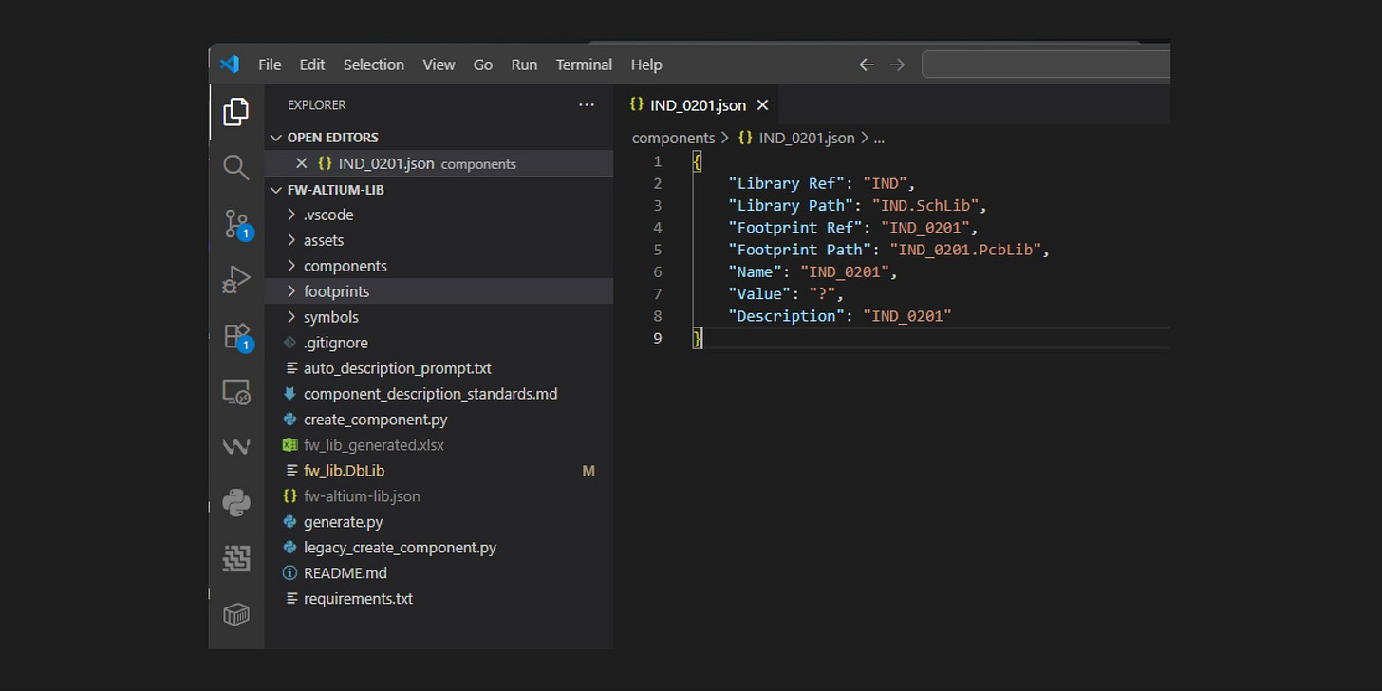Viewport: 1382px width, 691px height.
Task: Click the Explorer more actions ellipsis
Action: point(587,105)
